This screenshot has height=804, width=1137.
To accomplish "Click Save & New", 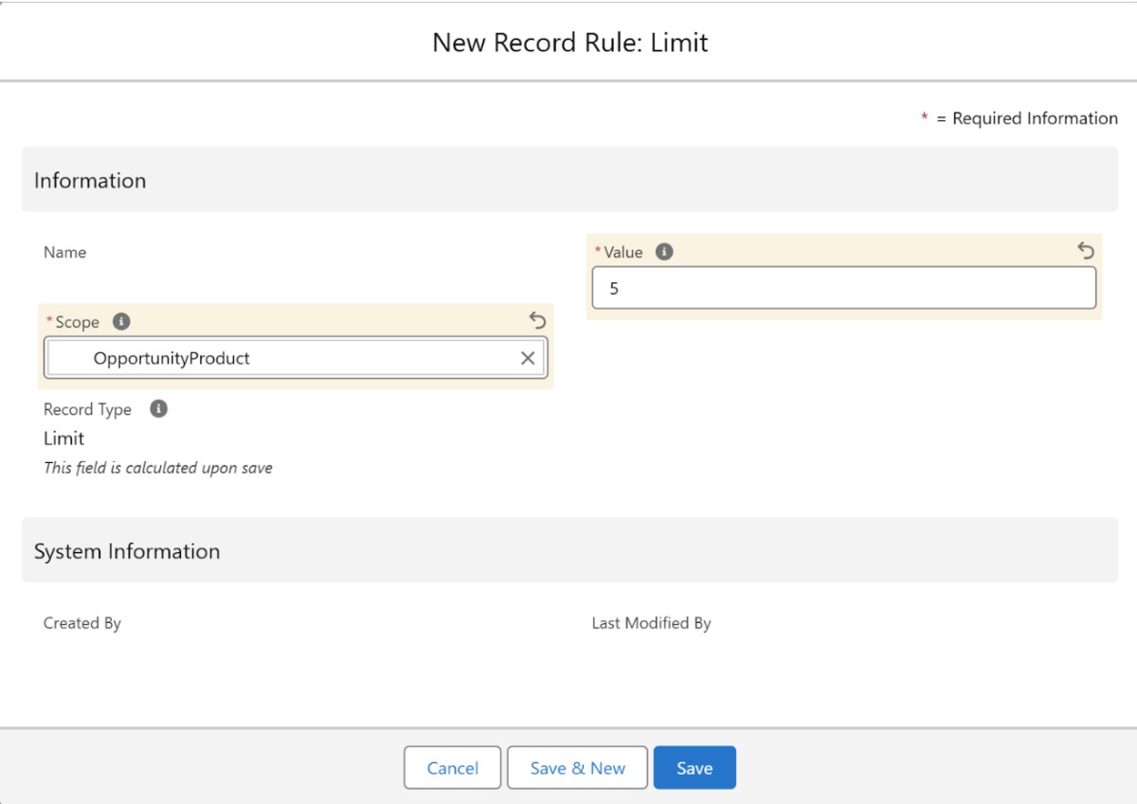I will [x=577, y=768].
